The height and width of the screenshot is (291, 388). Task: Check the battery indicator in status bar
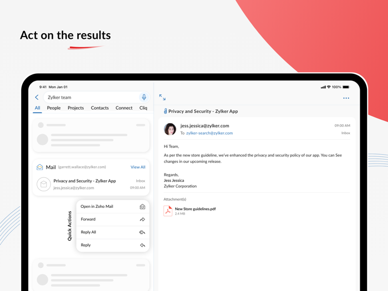tap(346, 87)
